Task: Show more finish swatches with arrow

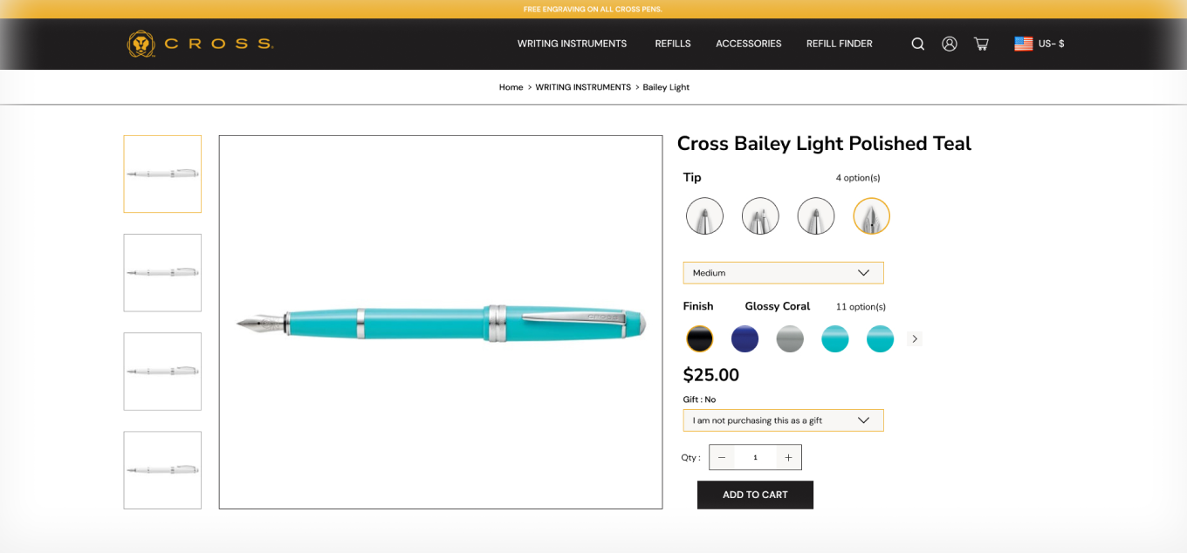Action: [x=915, y=338]
